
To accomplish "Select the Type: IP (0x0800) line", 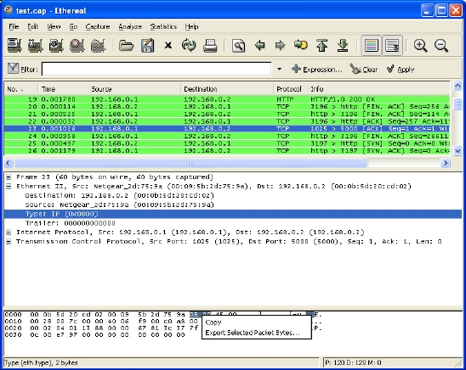I will [233, 214].
